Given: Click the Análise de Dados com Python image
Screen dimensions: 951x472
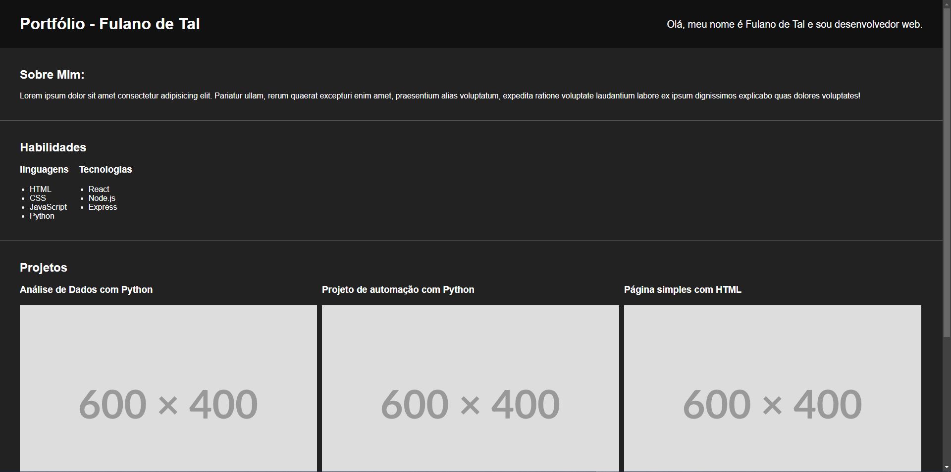Looking at the screenshot, I should (x=168, y=388).
